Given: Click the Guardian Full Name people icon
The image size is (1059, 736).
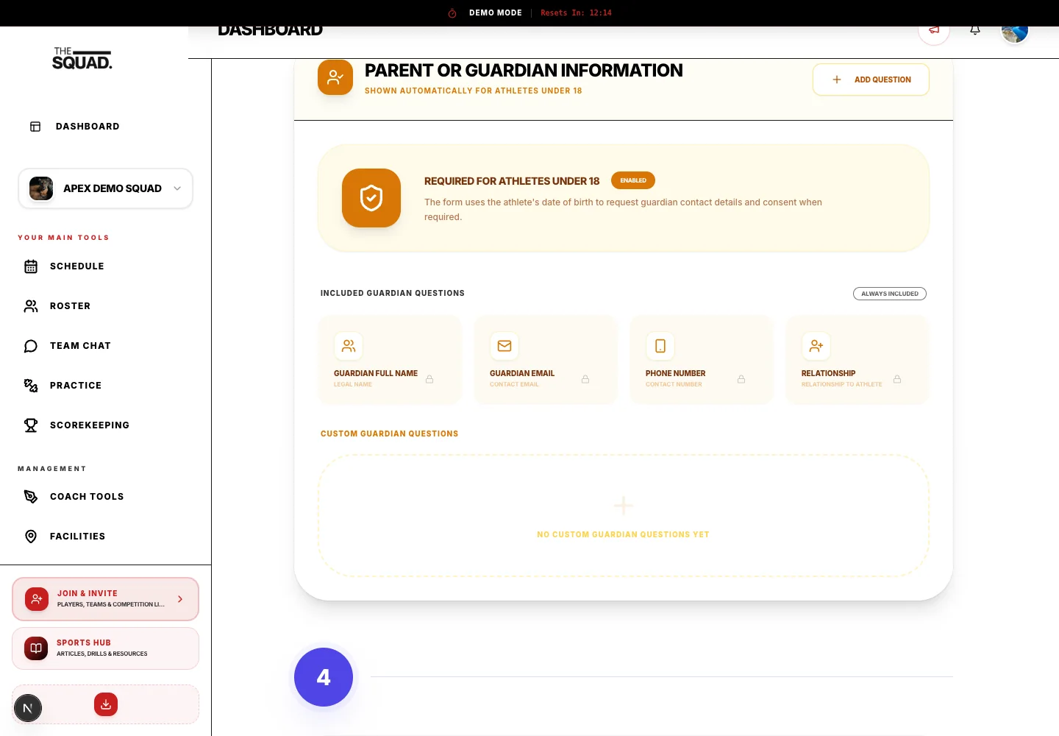Looking at the screenshot, I should click(x=349, y=346).
